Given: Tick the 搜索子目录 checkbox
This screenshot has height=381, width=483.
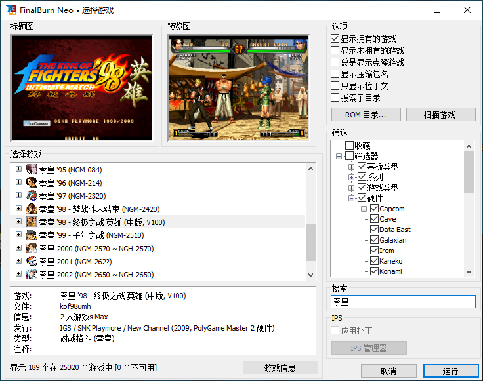Looking at the screenshot, I should 335,98.
